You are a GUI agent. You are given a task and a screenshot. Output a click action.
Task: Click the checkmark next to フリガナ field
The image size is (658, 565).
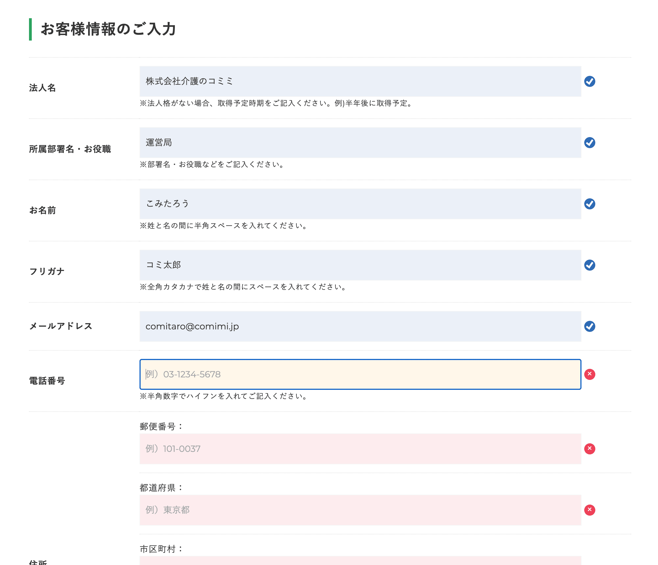(589, 265)
